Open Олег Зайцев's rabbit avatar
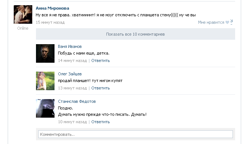 [x=45, y=81]
